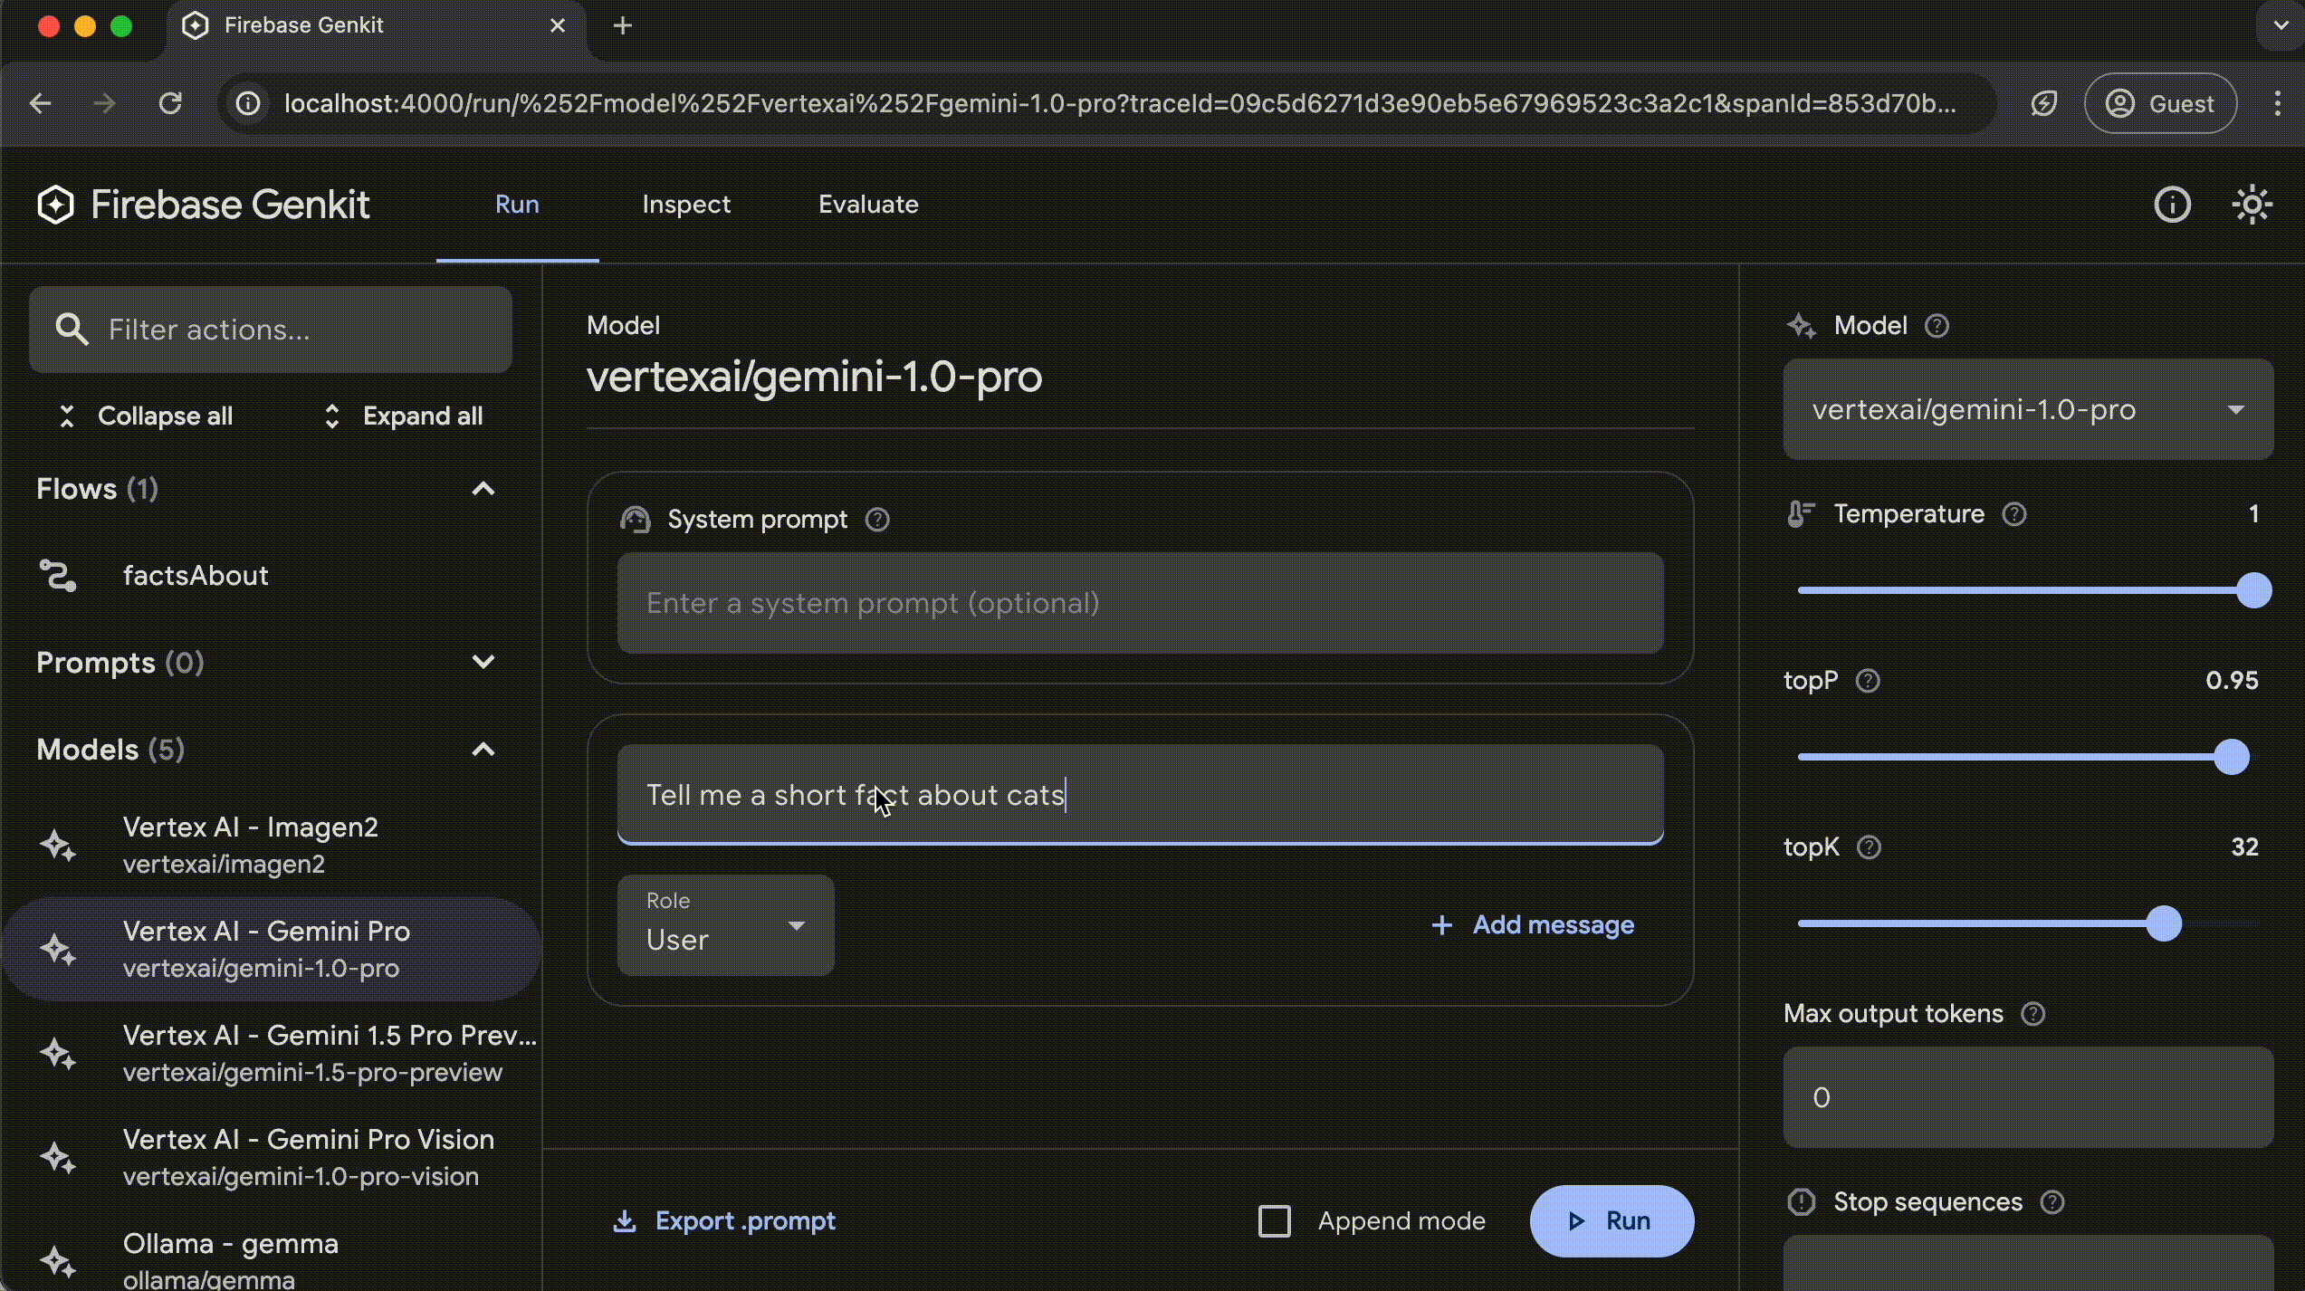Select vertexai/gemini-1.0-pro from model dropdown

pyautogui.click(x=2030, y=408)
